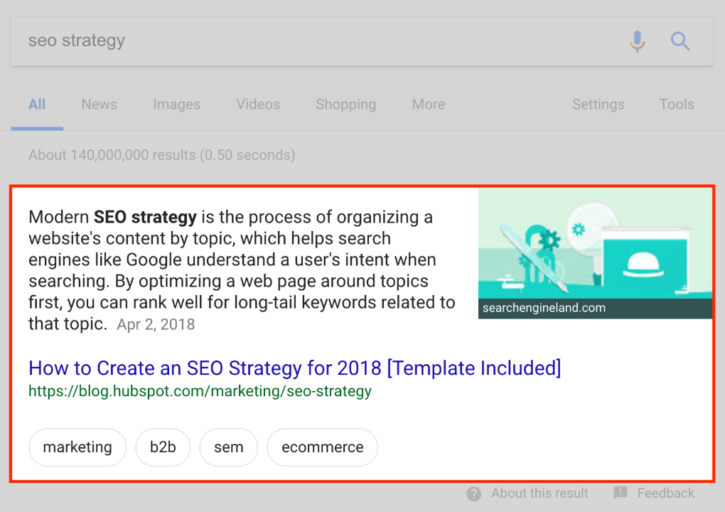The width and height of the screenshot is (725, 512).
Task: Click the question mark icon beside About this result
Action: click(473, 494)
